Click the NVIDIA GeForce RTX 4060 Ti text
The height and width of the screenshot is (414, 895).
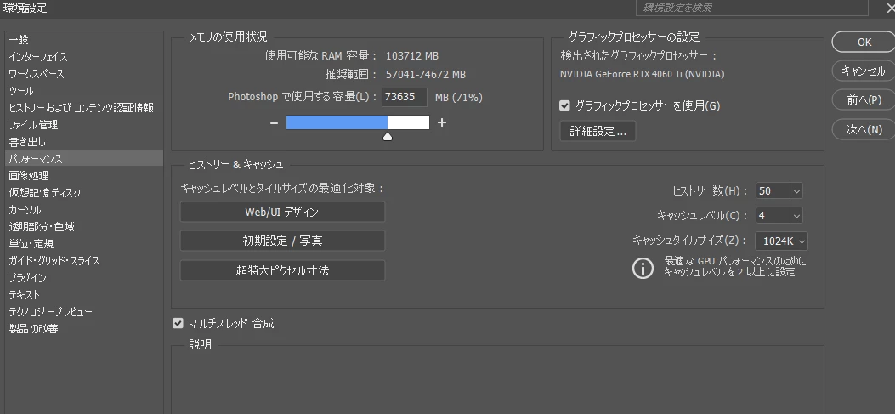pos(643,74)
